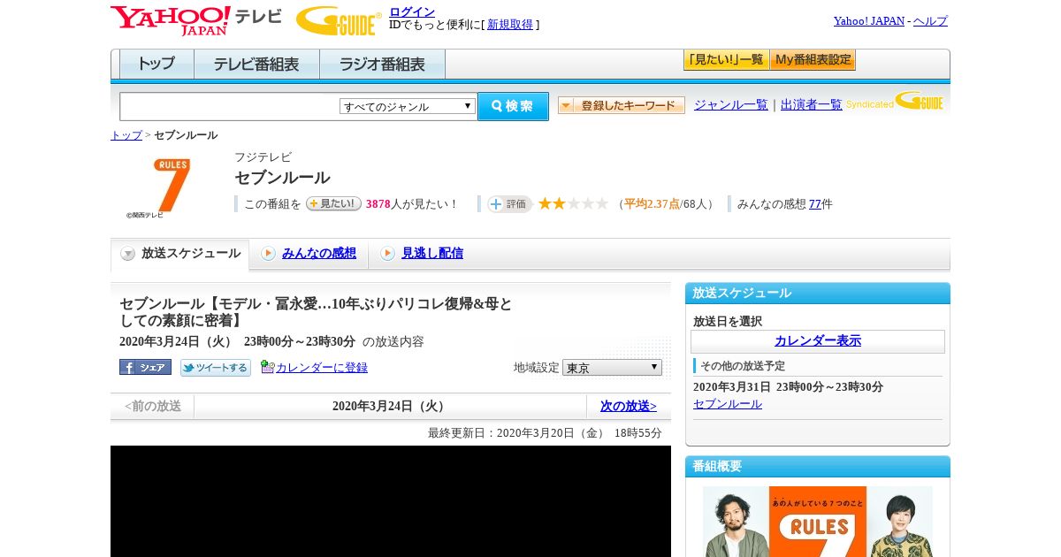
Task: Click the 番組概要 promo image
Action: coord(818,522)
